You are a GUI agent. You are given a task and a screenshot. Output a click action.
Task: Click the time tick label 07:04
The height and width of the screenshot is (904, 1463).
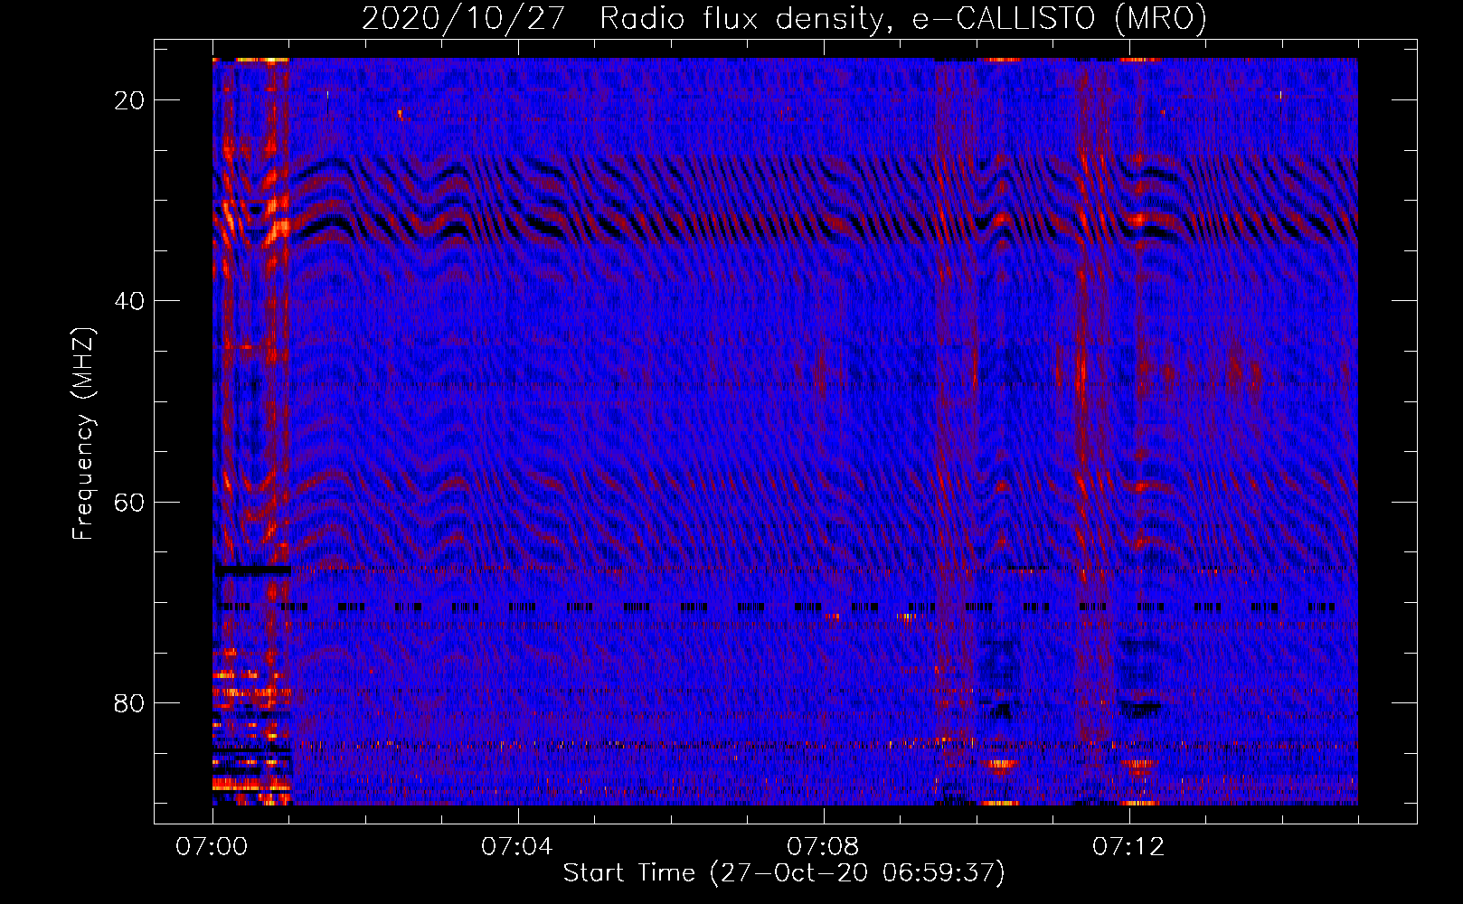click(x=517, y=846)
